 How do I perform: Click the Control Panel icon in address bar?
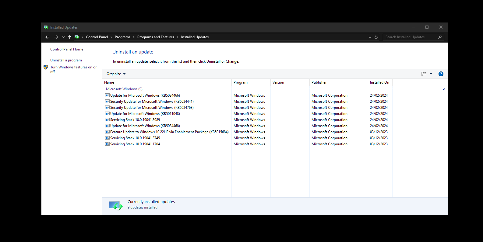[77, 37]
